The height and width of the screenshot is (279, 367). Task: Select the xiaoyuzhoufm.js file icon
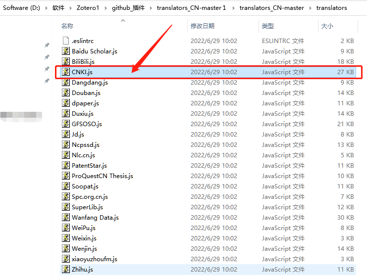pyautogui.click(x=66, y=259)
